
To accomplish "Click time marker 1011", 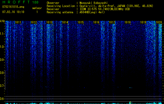I will coord(18,22).
